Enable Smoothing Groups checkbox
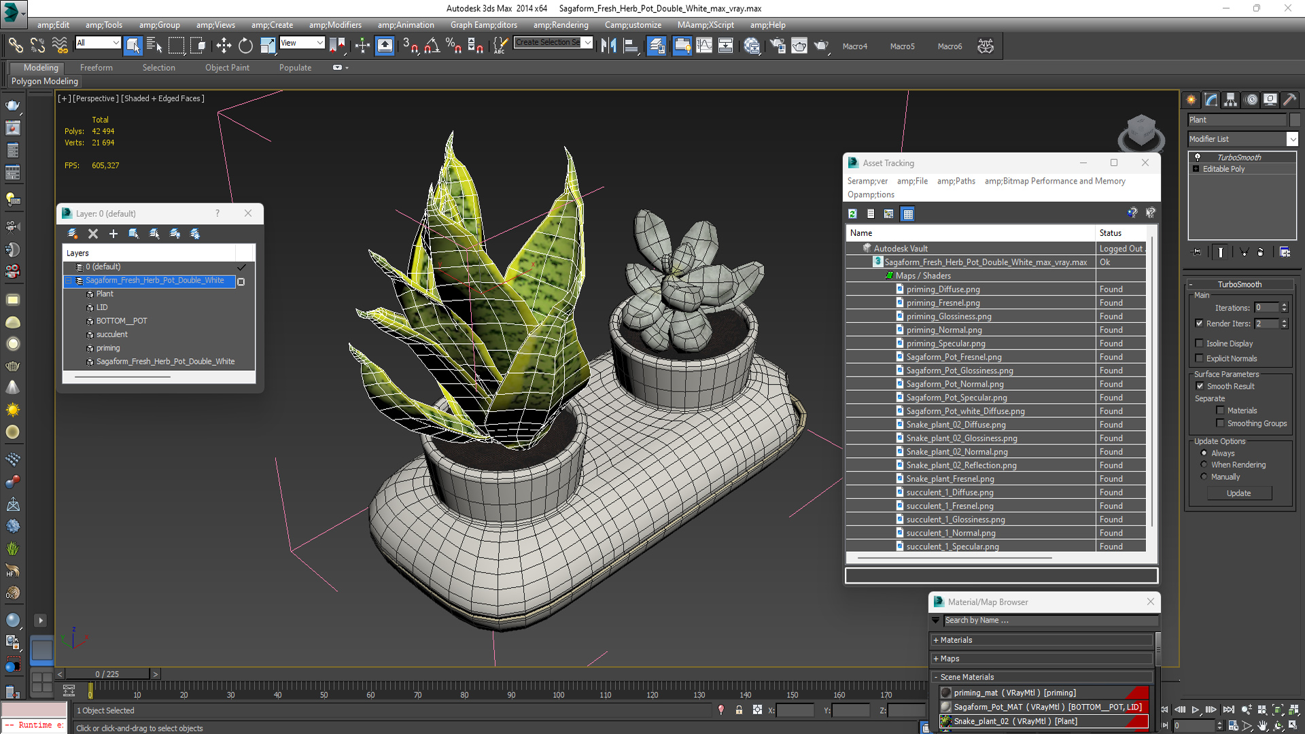 pos(1220,423)
